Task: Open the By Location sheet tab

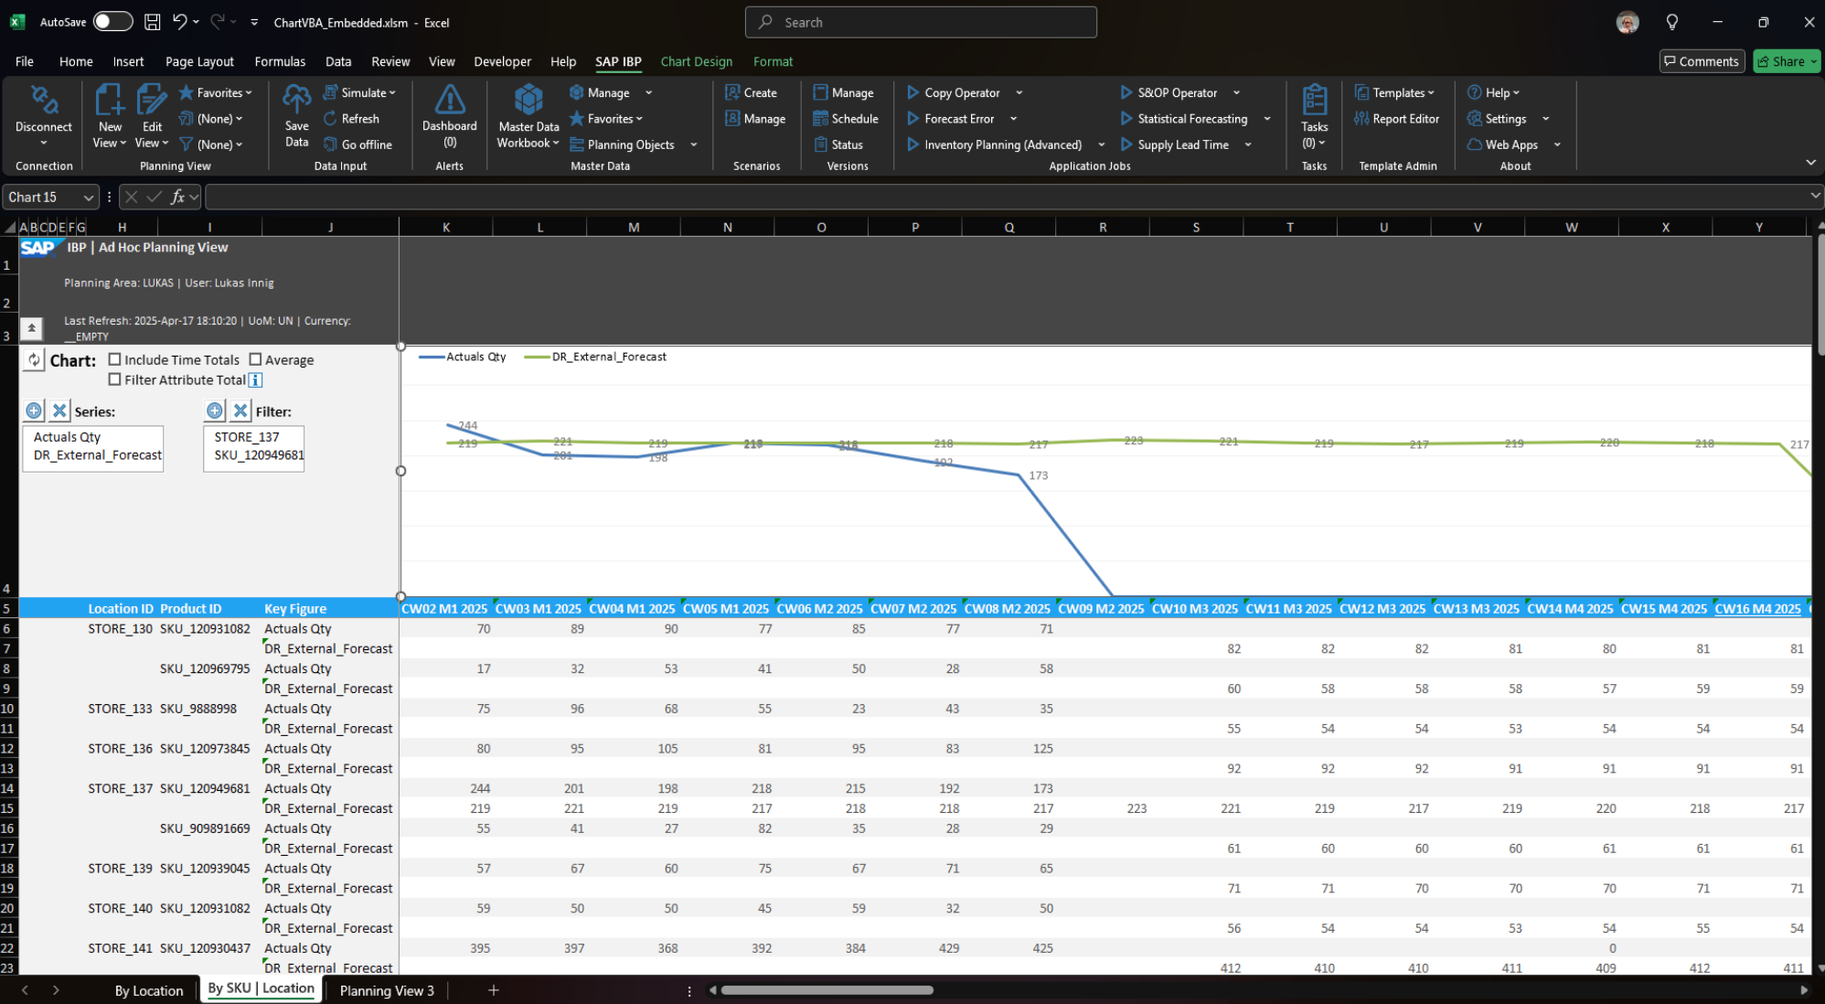Action: (148, 990)
